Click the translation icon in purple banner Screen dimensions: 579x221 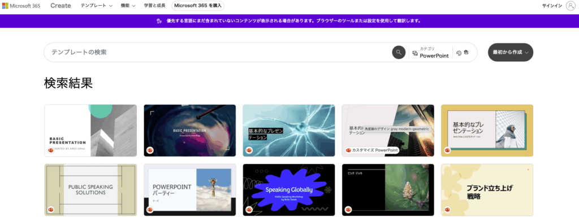(159, 21)
